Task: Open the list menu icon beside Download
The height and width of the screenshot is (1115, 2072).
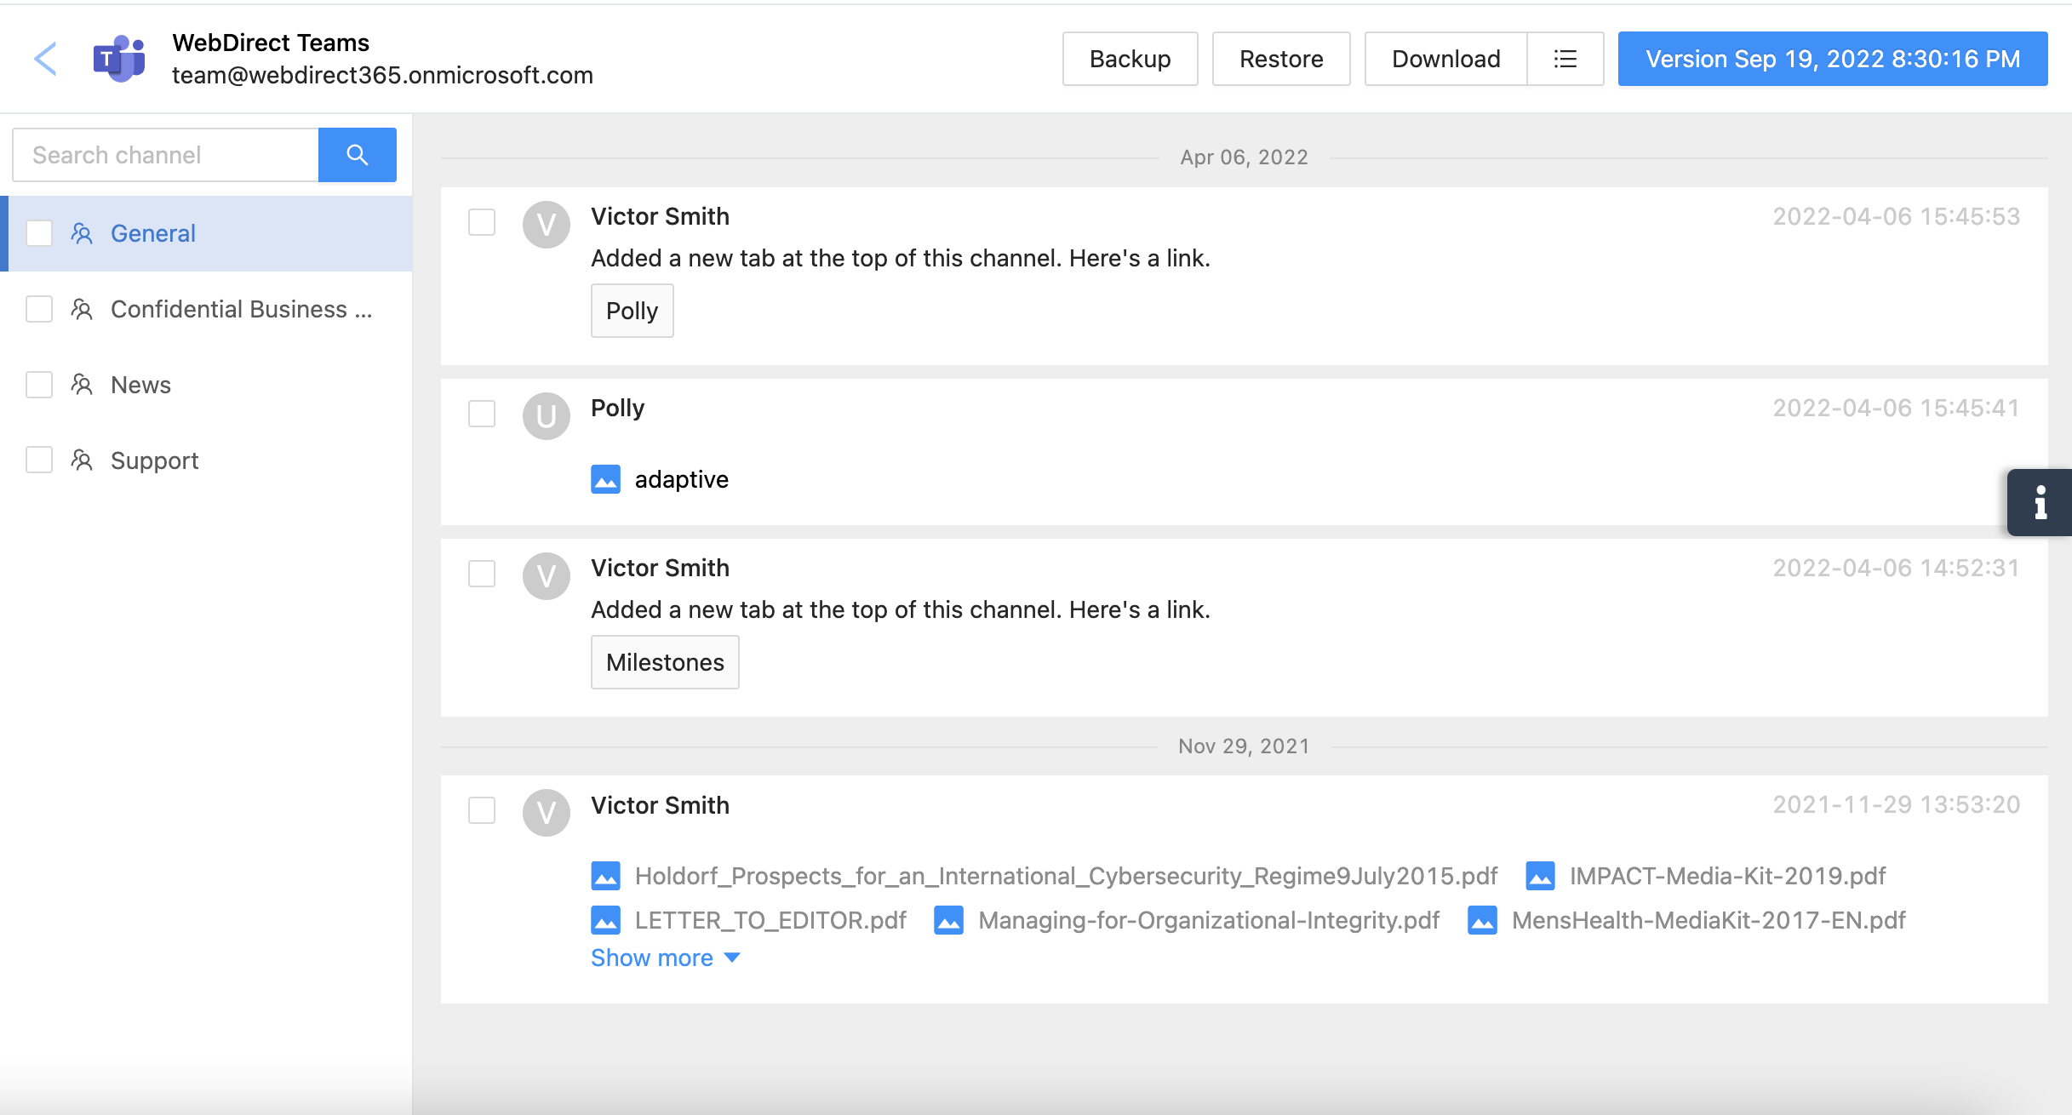Action: (x=1565, y=59)
